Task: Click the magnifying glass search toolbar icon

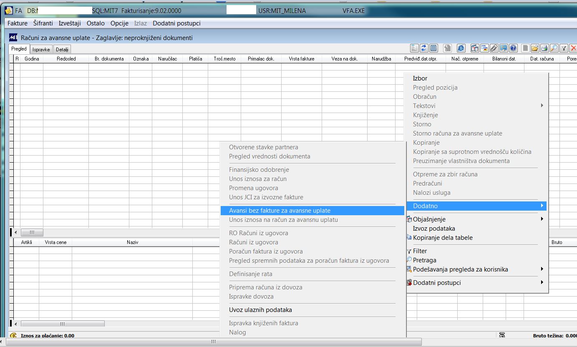Action: coord(554,48)
